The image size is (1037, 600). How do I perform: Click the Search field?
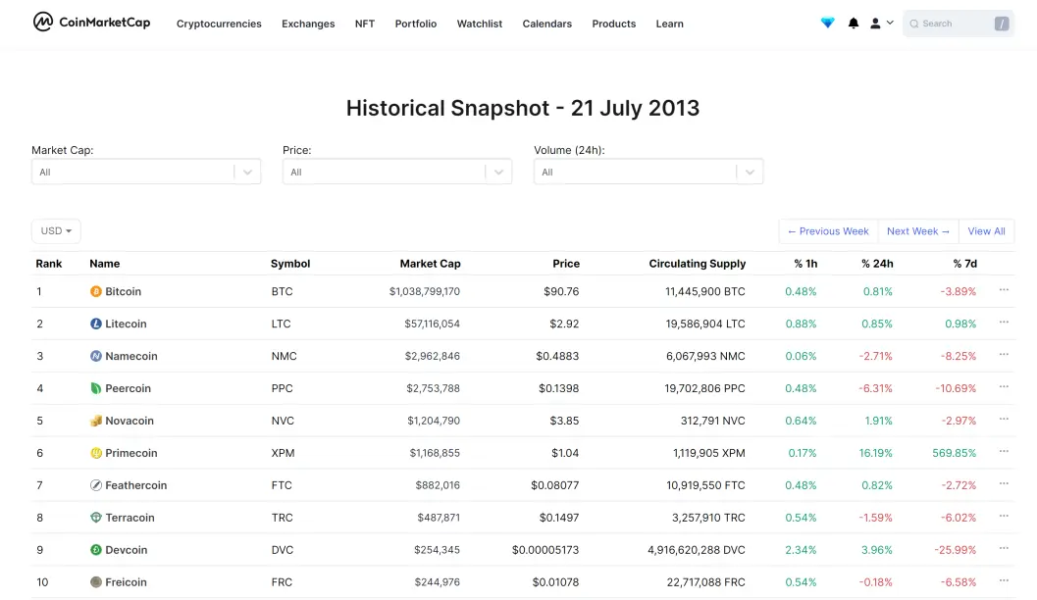coord(959,24)
